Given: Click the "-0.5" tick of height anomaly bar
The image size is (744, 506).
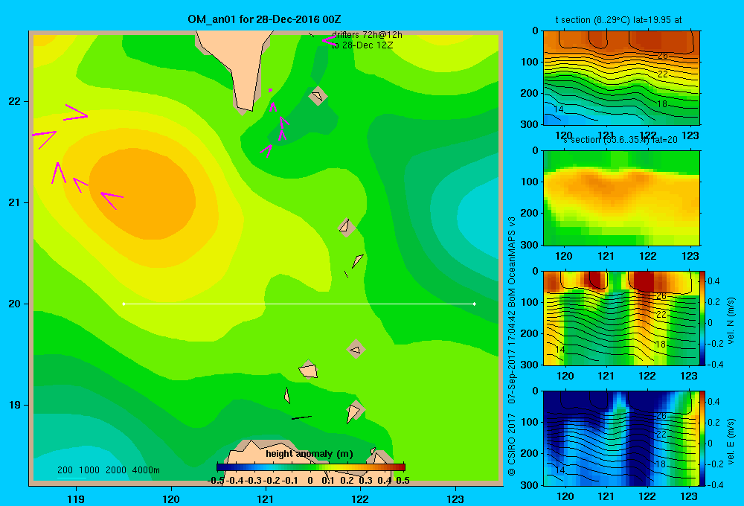Looking at the screenshot, I should pyautogui.click(x=216, y=481).
